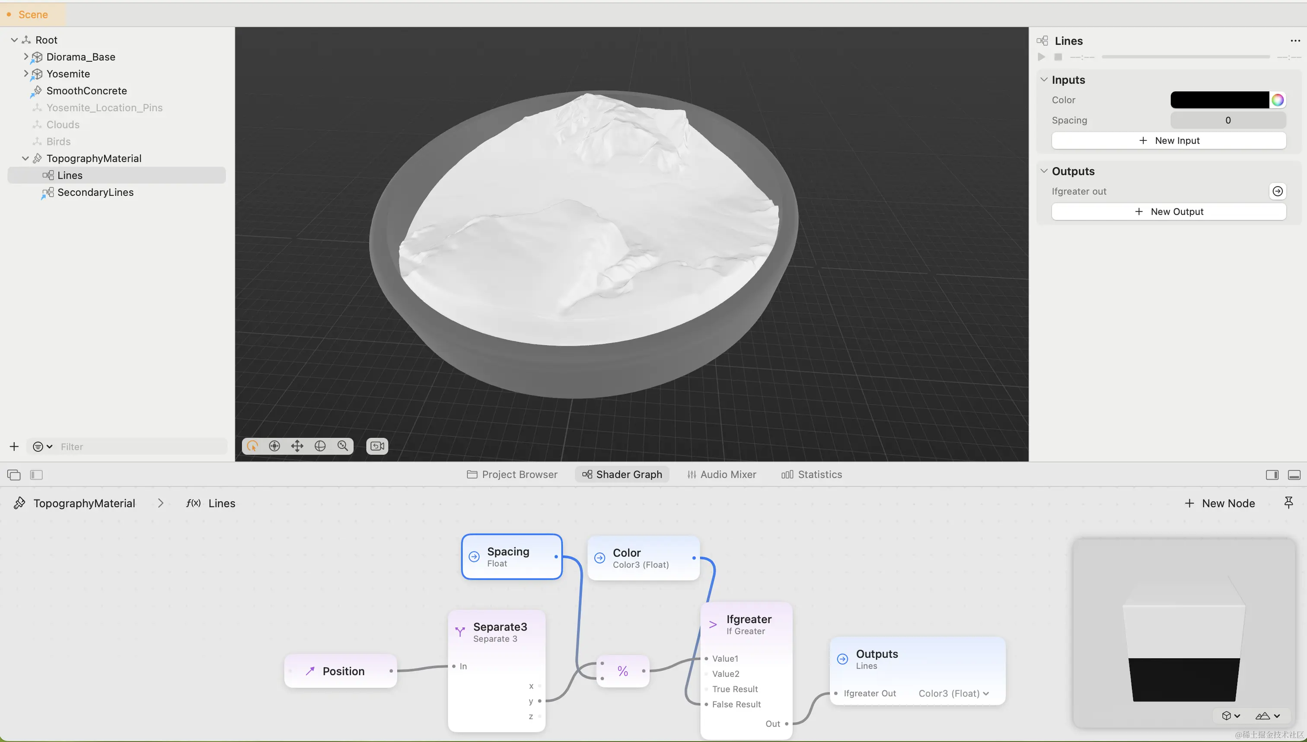Click the Filter field in scene hierarchy
This screenshot has height=742, width=1307.
140,447
